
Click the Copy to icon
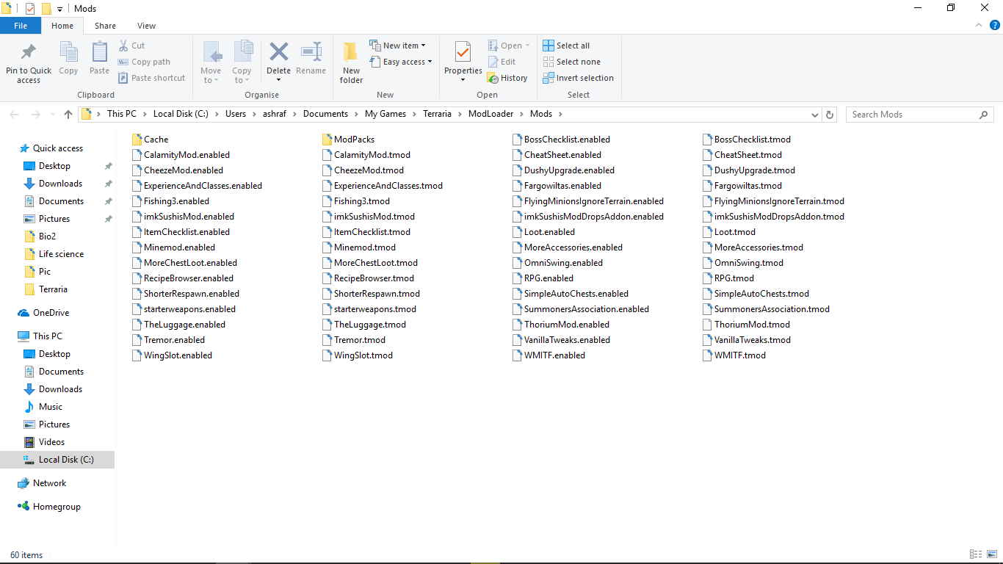[x=242, y=53]
